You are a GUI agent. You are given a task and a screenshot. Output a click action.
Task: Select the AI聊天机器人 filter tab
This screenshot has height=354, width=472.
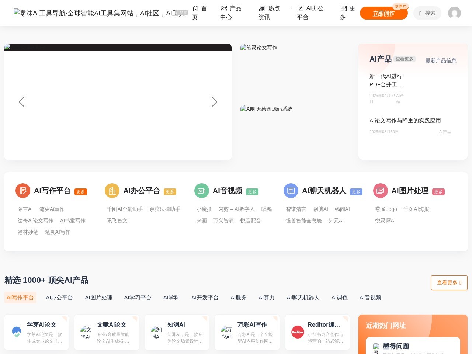(303, 298)
